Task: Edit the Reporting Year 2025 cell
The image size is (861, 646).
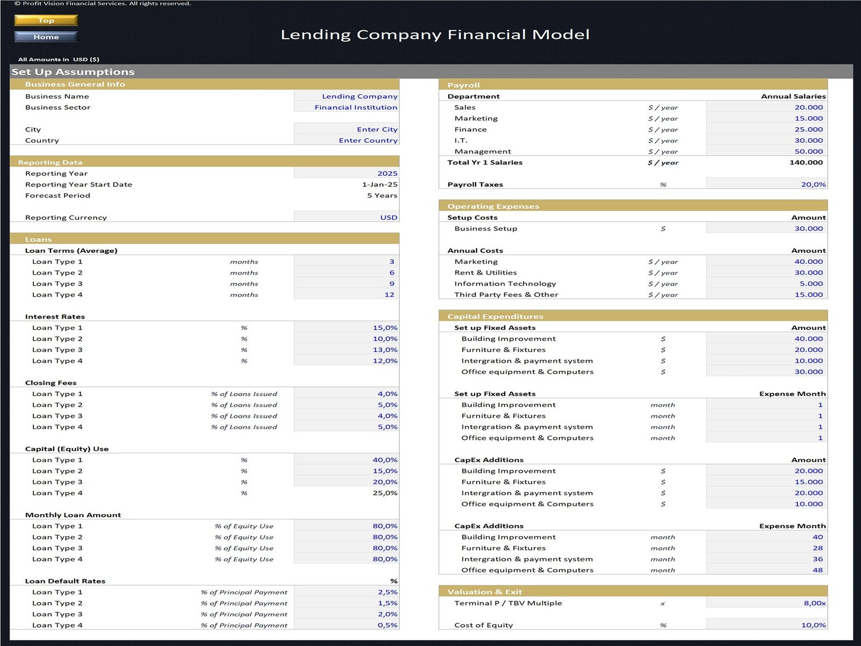Action: pos(347,173)
